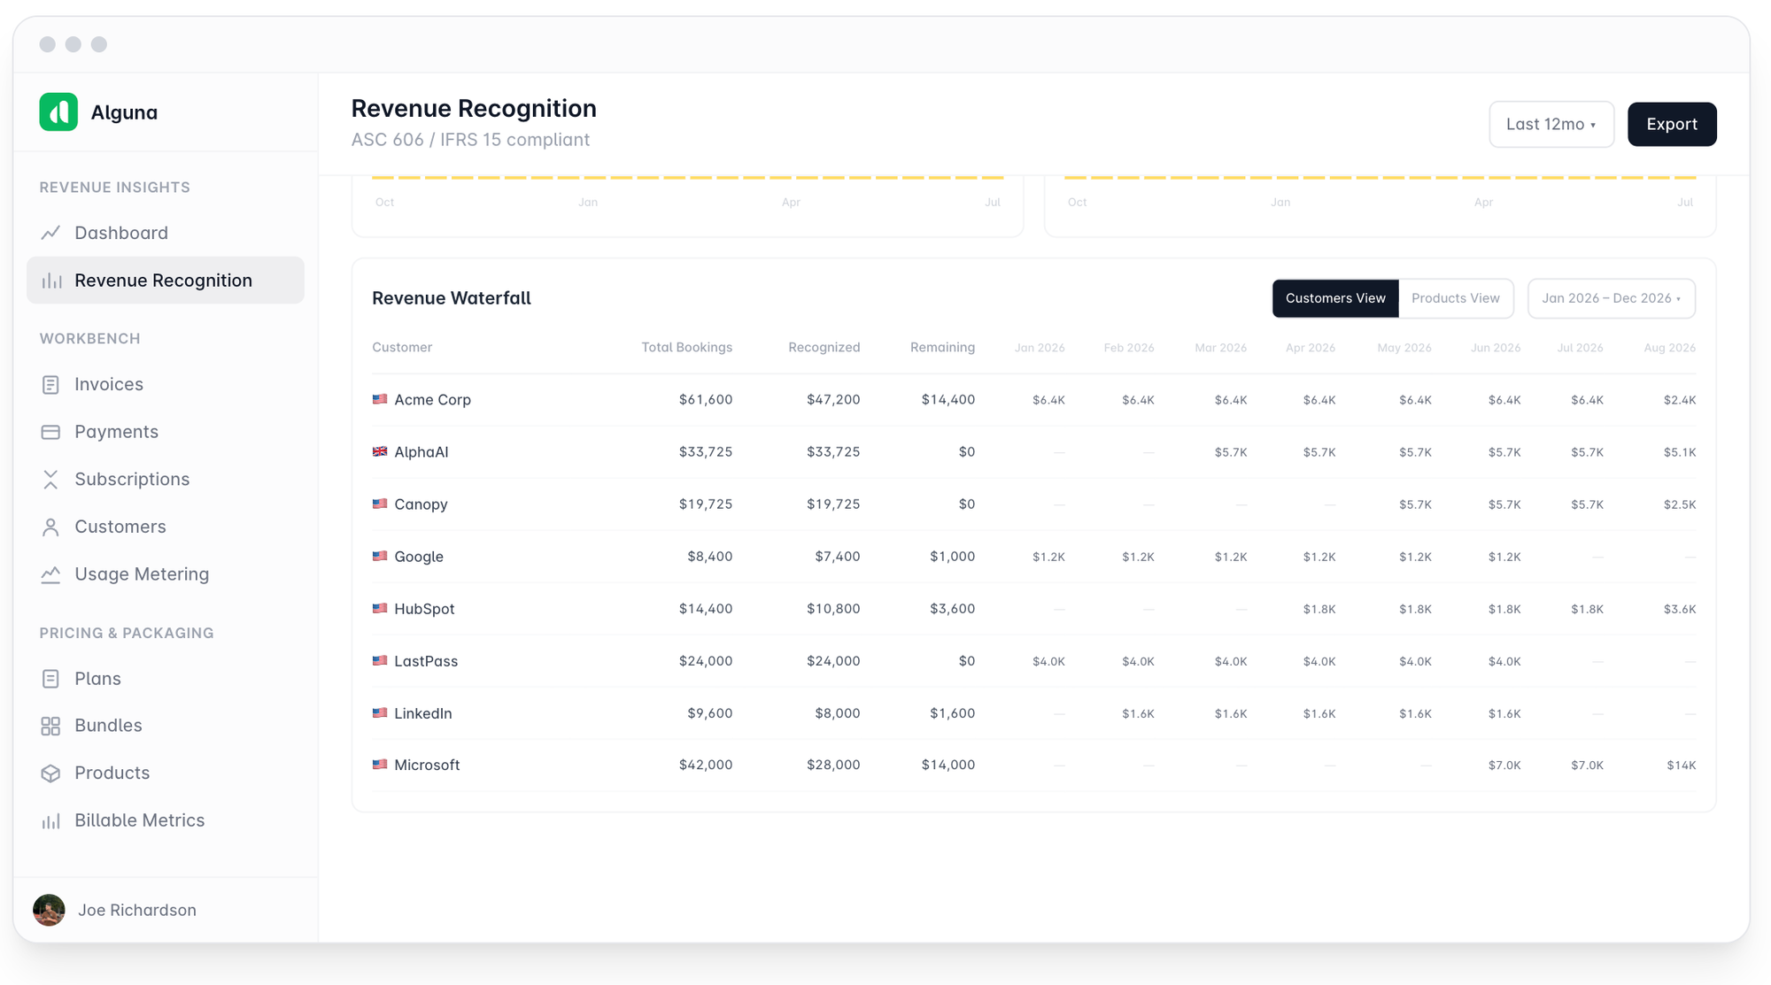
Task: Open the Products sidebar page
Action: click(x=166, y=773)
